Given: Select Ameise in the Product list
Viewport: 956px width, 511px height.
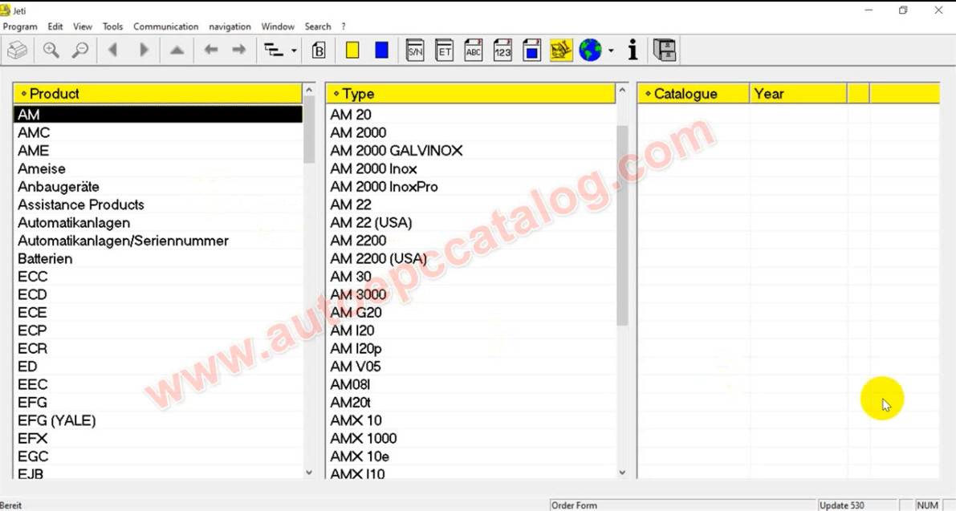Looking at the screenshot, I should 157,168.
